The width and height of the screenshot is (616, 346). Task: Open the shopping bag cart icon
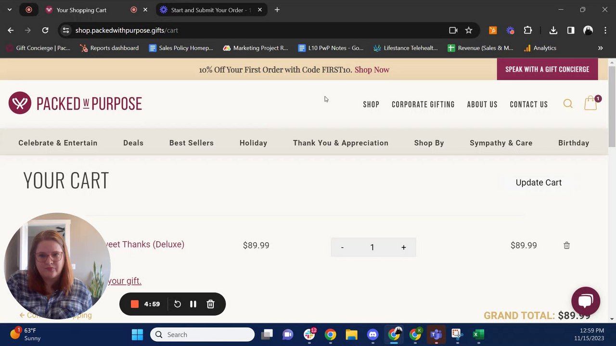591,103
